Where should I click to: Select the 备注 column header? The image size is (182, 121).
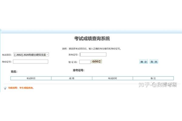pyautogui.click(x=153, y=78)
